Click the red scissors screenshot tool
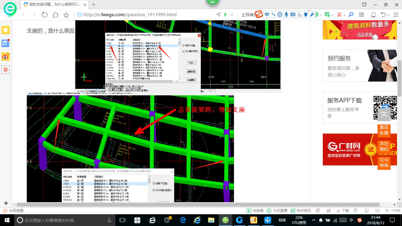 click(x=339, y=15)
